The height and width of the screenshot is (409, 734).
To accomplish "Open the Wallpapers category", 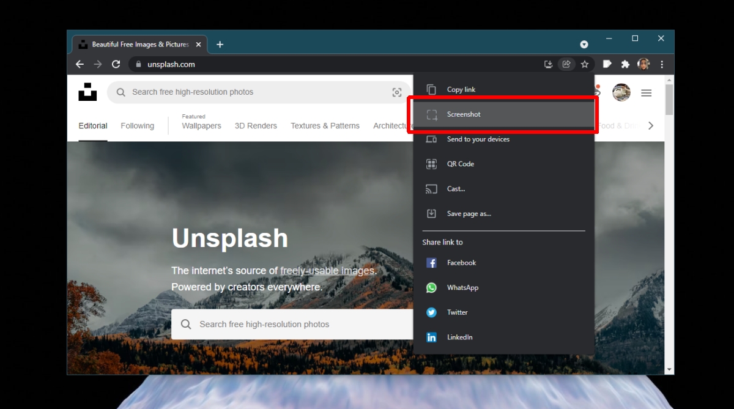I will tap(201, 126).
